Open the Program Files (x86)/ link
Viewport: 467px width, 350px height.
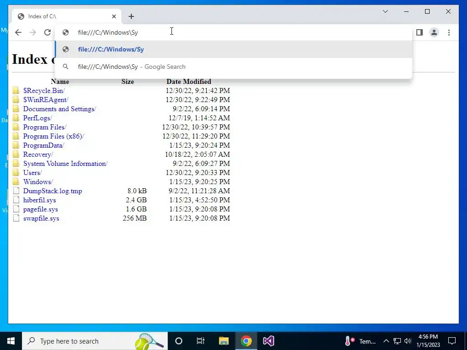pos(54,136)
